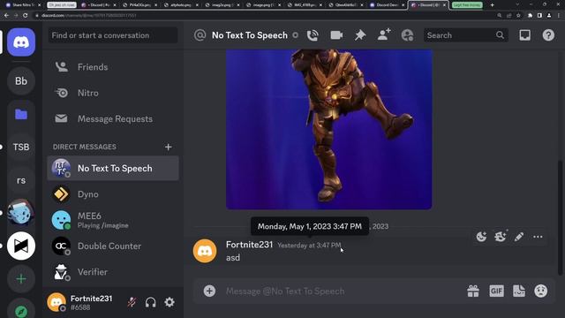Open the Nitro page
The image size is (565, 318).
pos(113,93)
